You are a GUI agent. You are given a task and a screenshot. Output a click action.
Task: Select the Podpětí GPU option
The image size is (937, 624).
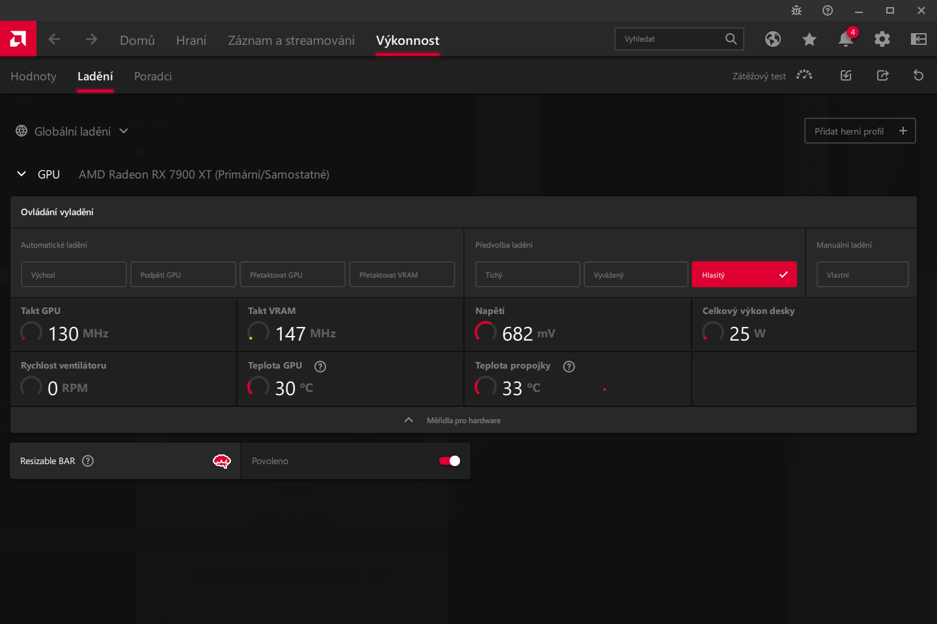click(x=183, y=274)
